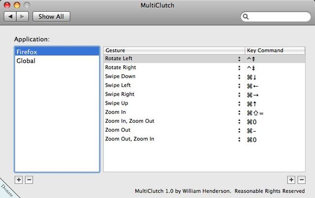This screenshot has height=198, width=315.
Task: Click Command-Left key command for Swipe Left
Action: pos(252,86)
